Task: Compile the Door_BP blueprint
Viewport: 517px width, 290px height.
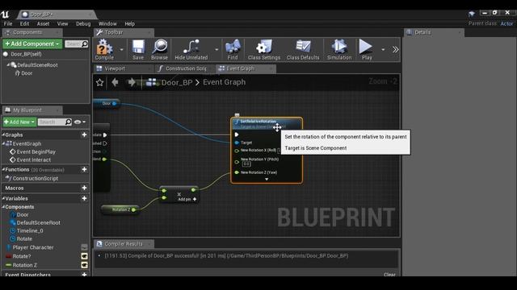Action: (x=104, y=50)
